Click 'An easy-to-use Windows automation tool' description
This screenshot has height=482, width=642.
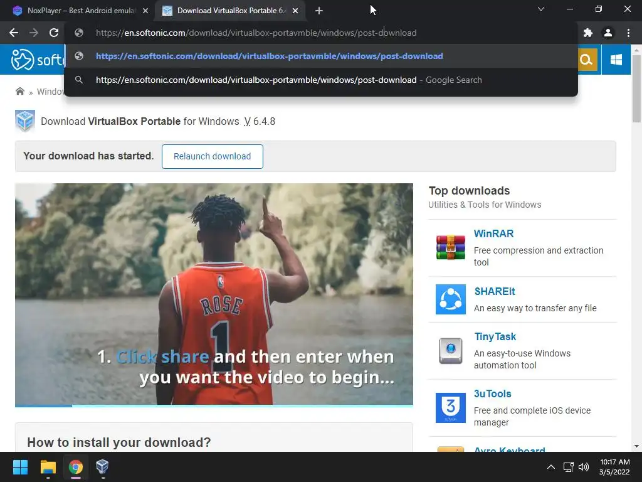coord(522,359)
